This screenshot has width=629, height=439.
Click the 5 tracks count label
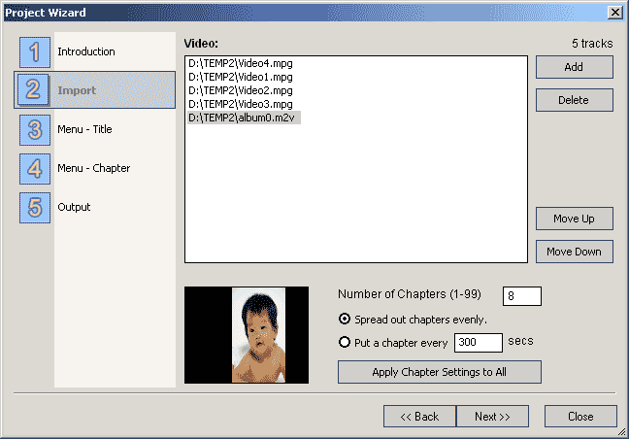(592, 44)
